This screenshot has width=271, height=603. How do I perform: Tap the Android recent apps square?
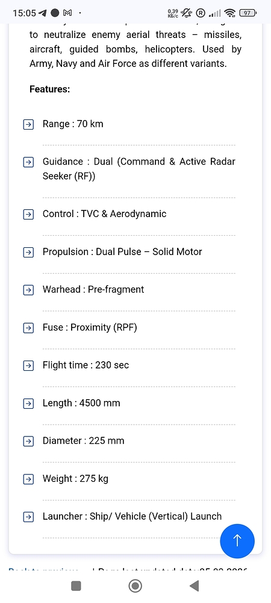[76, 586]
